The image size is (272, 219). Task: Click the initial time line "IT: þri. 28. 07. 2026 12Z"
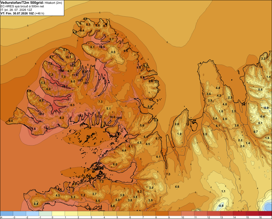16,10
